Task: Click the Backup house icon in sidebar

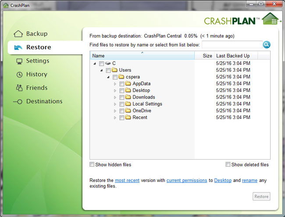Action: (x=18, y=34)
